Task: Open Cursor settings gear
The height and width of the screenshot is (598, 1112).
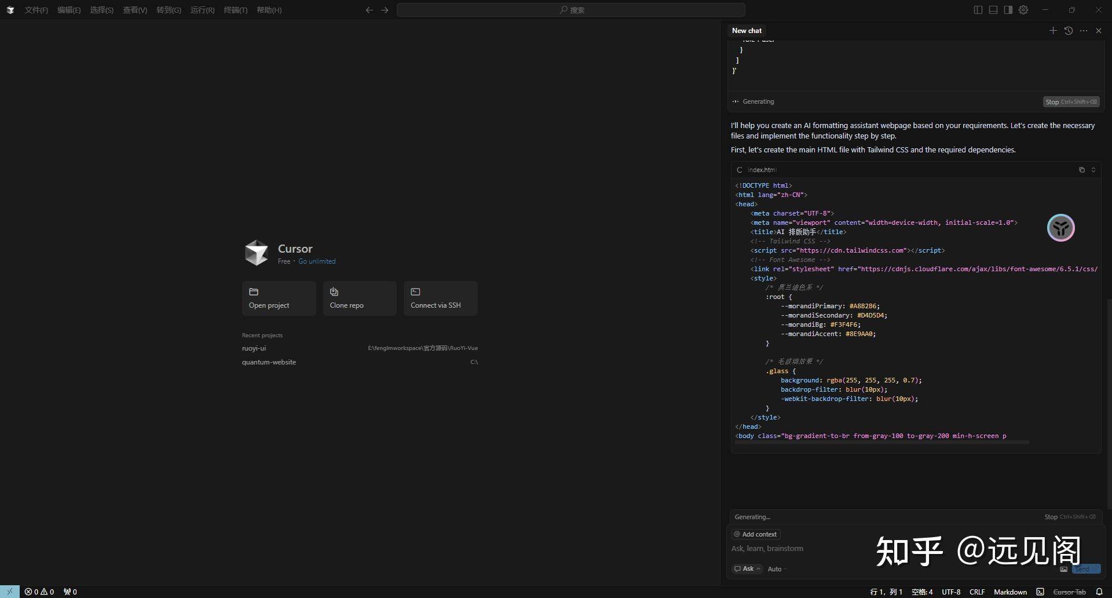Action: coord(1023,10)
